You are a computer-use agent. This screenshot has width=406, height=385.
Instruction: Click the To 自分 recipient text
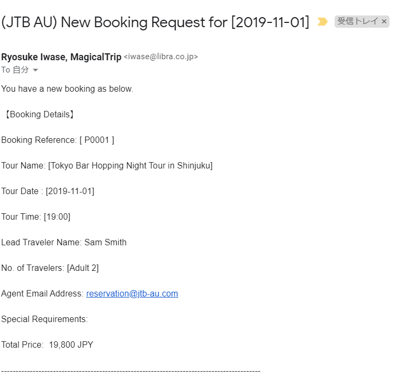[15, 70]
